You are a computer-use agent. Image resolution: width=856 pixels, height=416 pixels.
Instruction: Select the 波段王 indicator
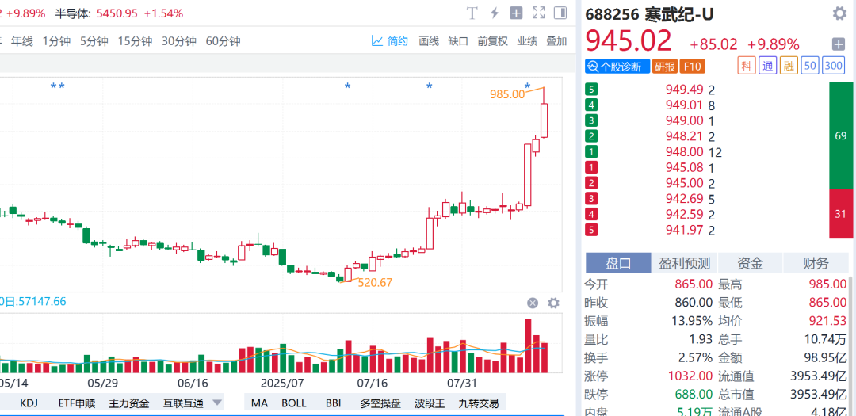pos(430,403)
